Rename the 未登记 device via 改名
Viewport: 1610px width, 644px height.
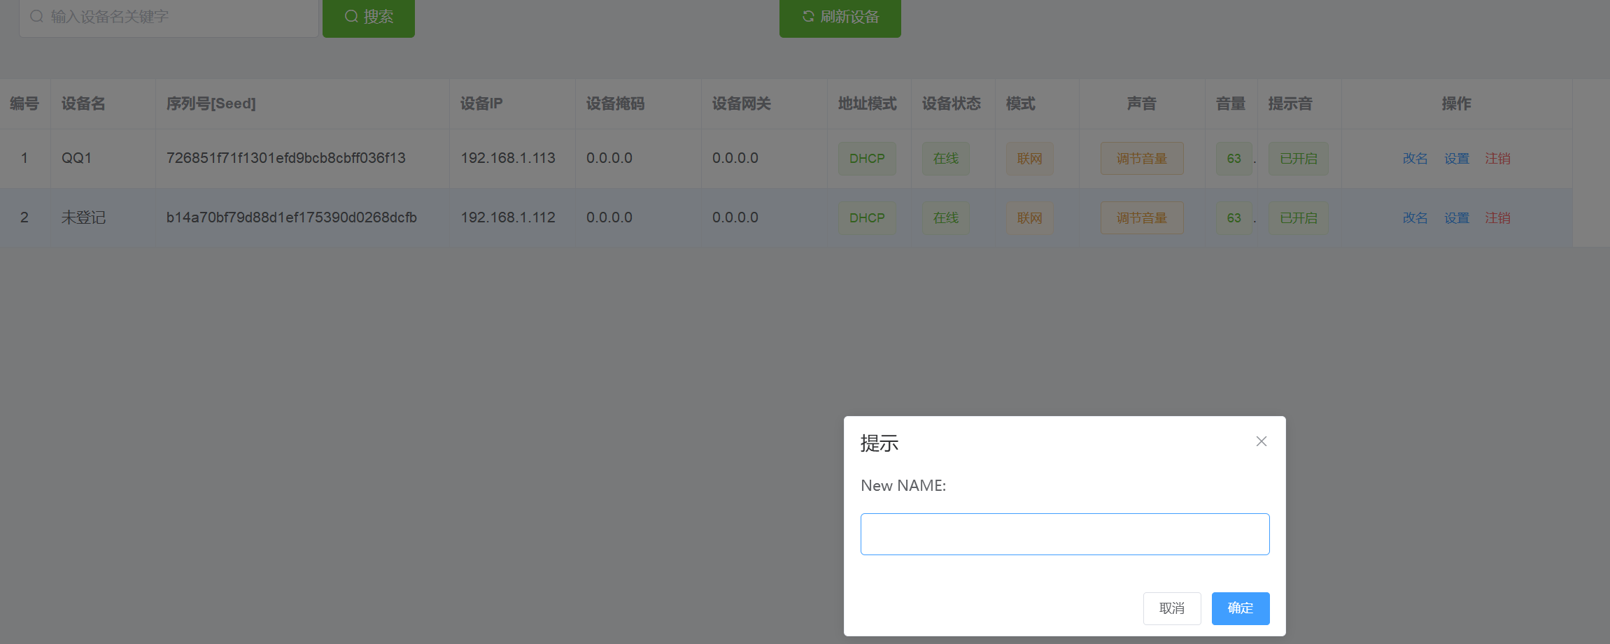tap(1415, 218)
